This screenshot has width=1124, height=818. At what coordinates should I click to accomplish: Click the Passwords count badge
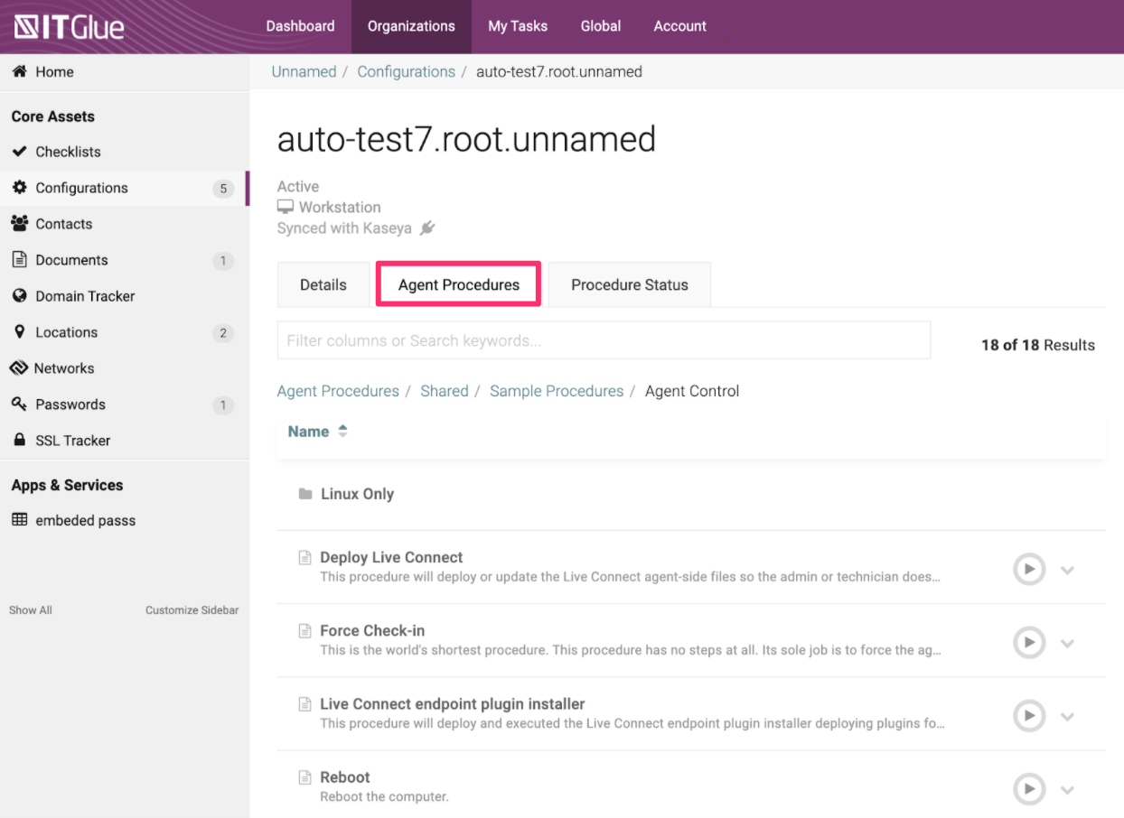click(x=223, y=405)
